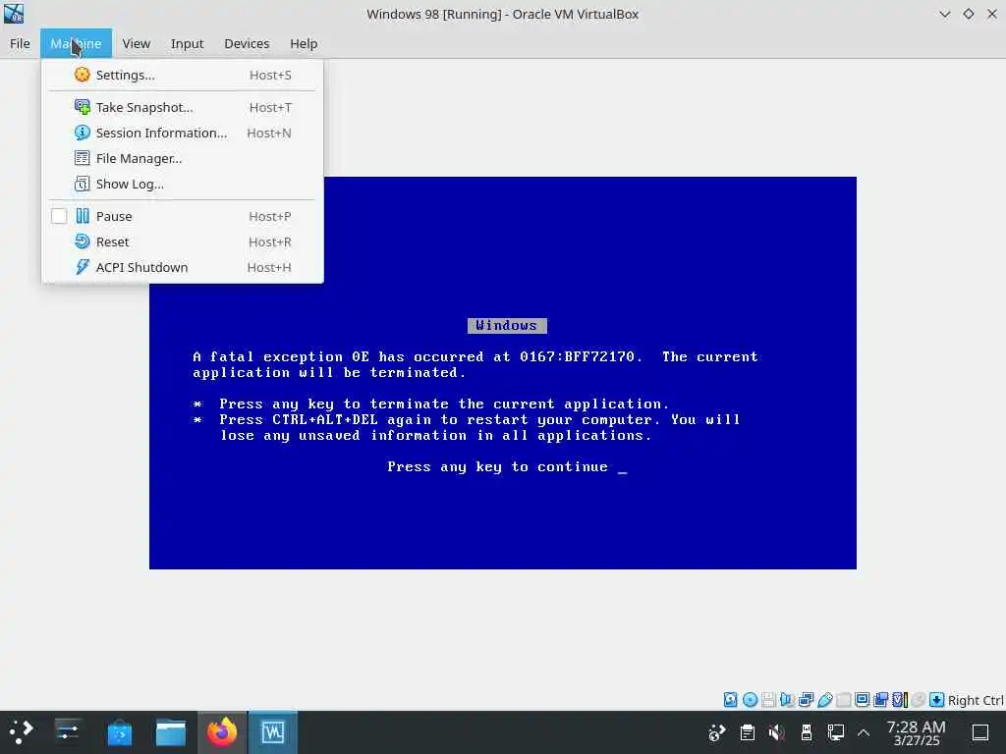1006x754 pixels.
Task: Click the Right Ctrl host key label
Action: point(976,700)
